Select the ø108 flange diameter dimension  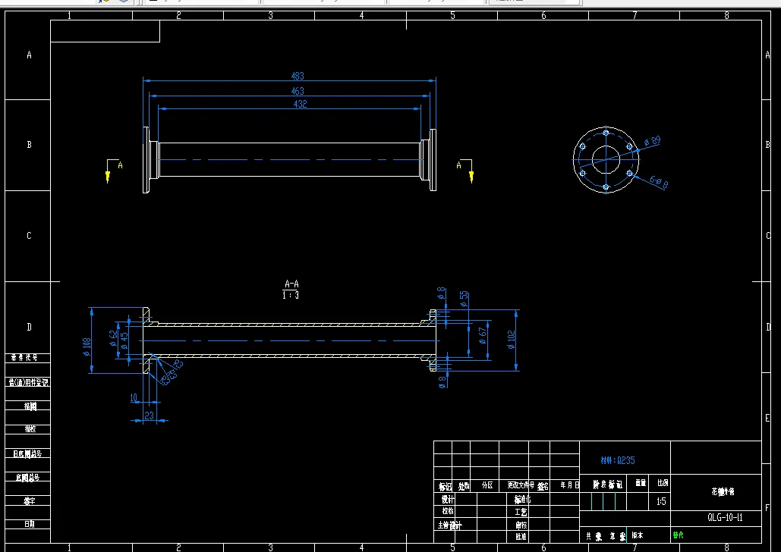[87, 347]
